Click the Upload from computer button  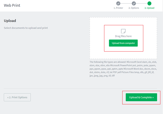tap(123, 43)
